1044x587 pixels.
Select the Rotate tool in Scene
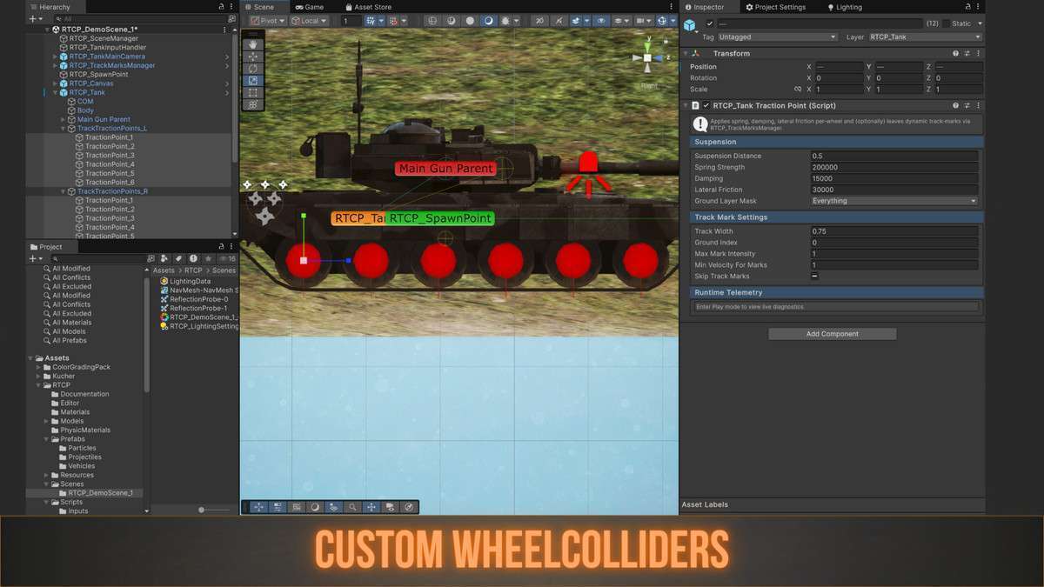coord(253,68)
